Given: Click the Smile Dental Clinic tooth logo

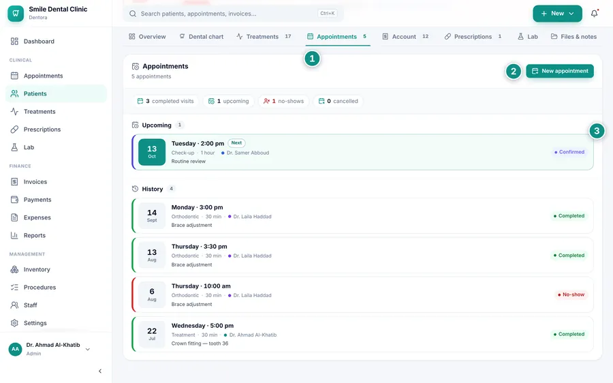Looking at the screenshot, I should (16, 14).
